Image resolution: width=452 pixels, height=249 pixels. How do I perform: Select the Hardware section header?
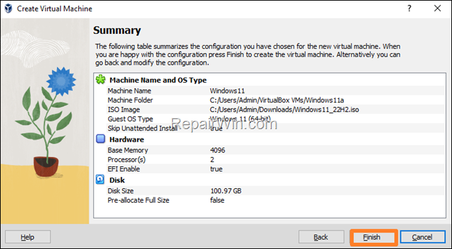pyautogui.click(x=127, y=139)
